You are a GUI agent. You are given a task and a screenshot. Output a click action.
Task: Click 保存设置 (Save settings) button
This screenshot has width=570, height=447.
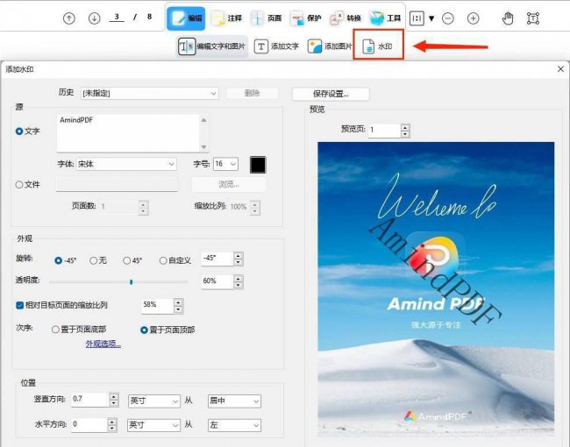click(x=331, y=94)
